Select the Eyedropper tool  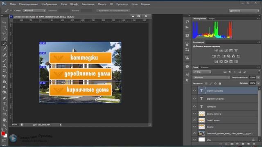pos(4,49)
